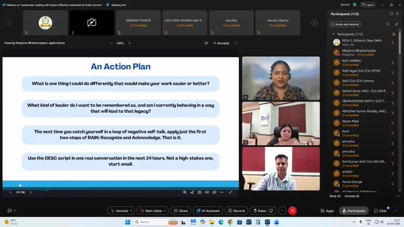Raise hand using Raise button
404x227 pixels.
tap(260, 210)
